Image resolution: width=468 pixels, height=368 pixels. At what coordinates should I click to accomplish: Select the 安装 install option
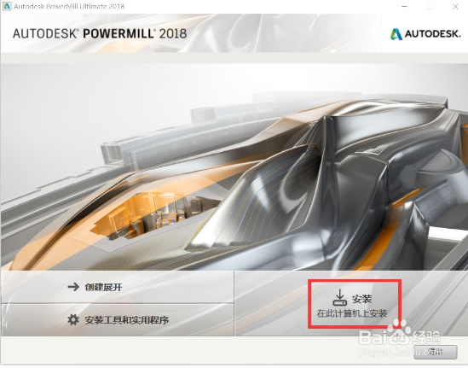click(x=355, y=304)
